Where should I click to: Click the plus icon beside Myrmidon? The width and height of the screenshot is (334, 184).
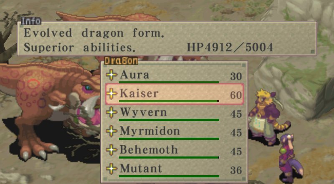(111, 131)
